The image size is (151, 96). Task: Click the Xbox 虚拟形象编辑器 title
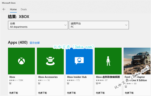point(108,77)
